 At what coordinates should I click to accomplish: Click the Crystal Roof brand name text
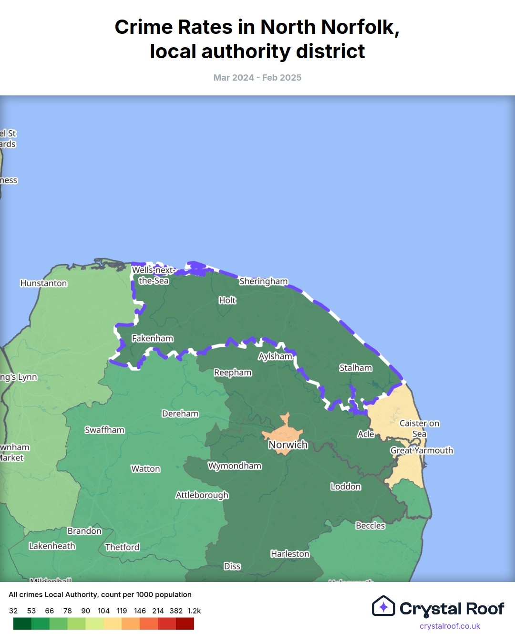point(452,609)
